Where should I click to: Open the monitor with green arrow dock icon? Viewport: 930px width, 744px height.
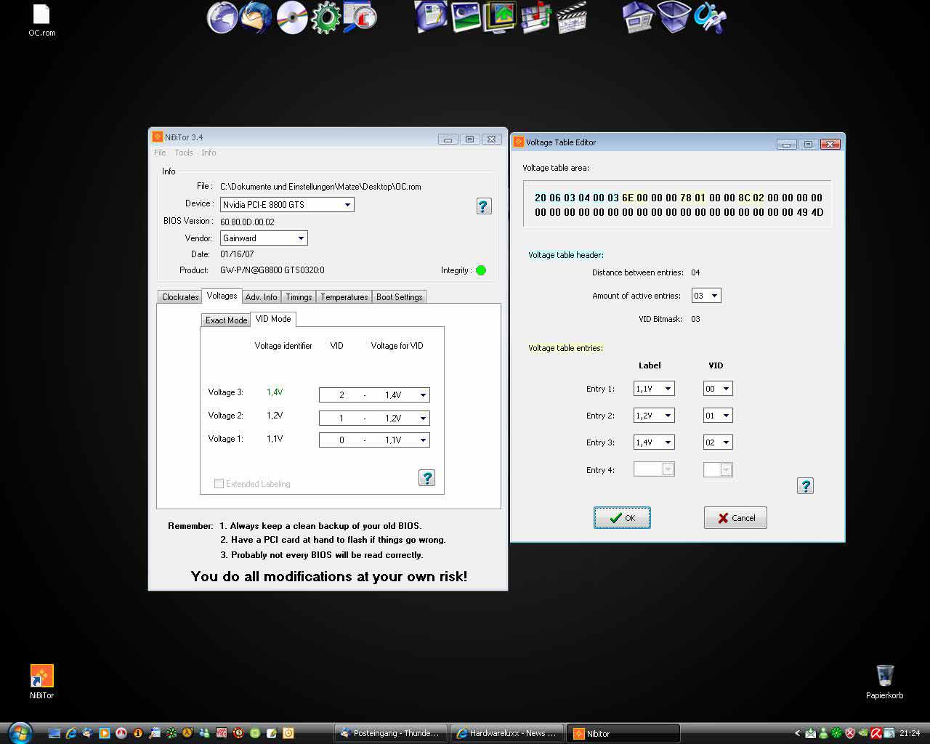click(x=499, y=17)
